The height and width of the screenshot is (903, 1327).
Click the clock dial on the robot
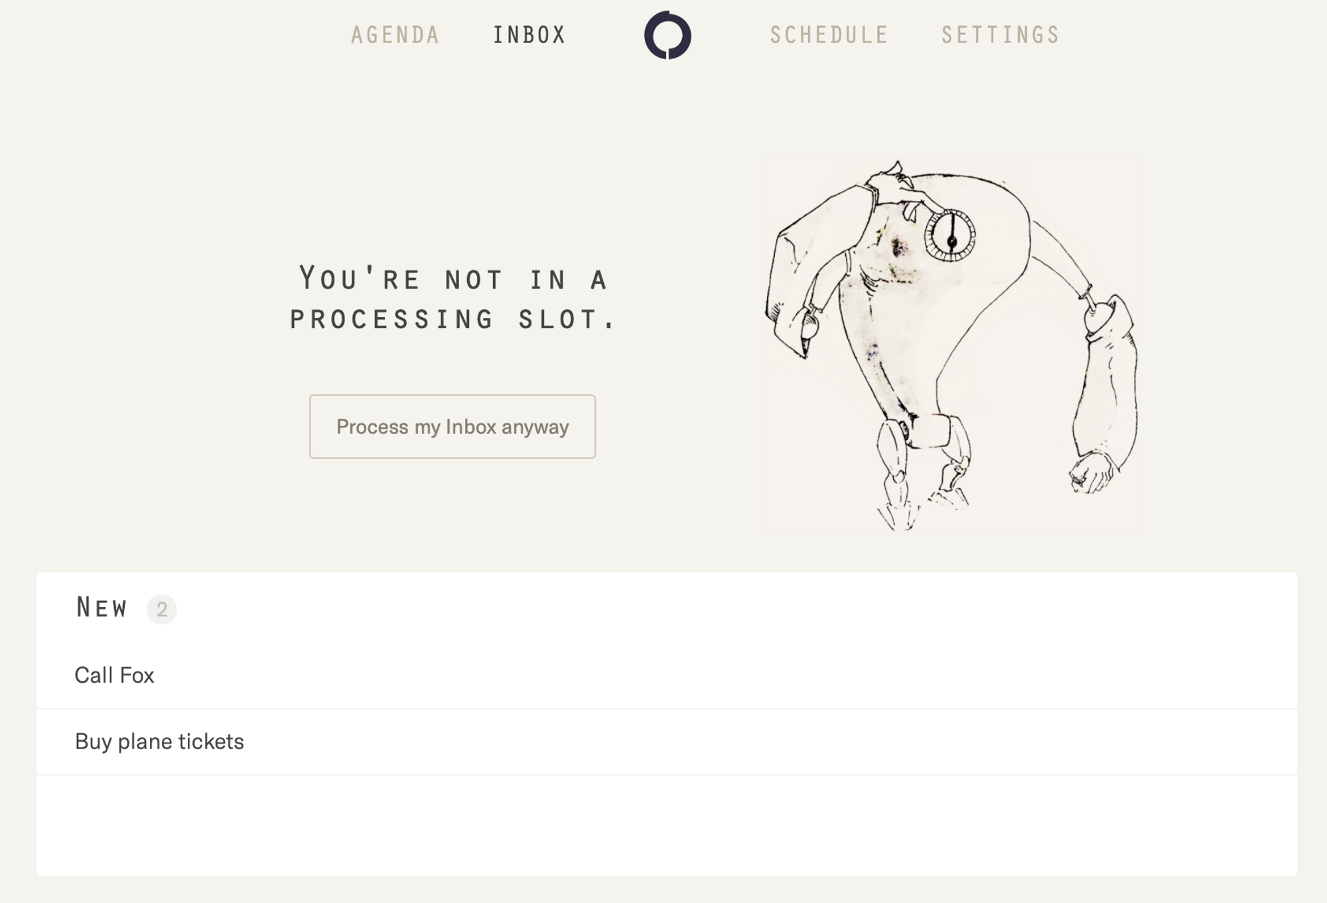951,236
